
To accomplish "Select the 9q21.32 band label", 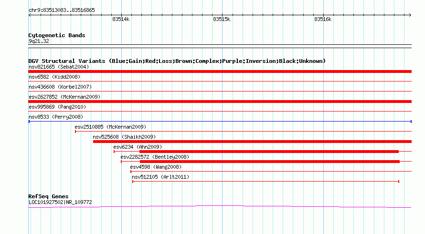I will 39,41.
